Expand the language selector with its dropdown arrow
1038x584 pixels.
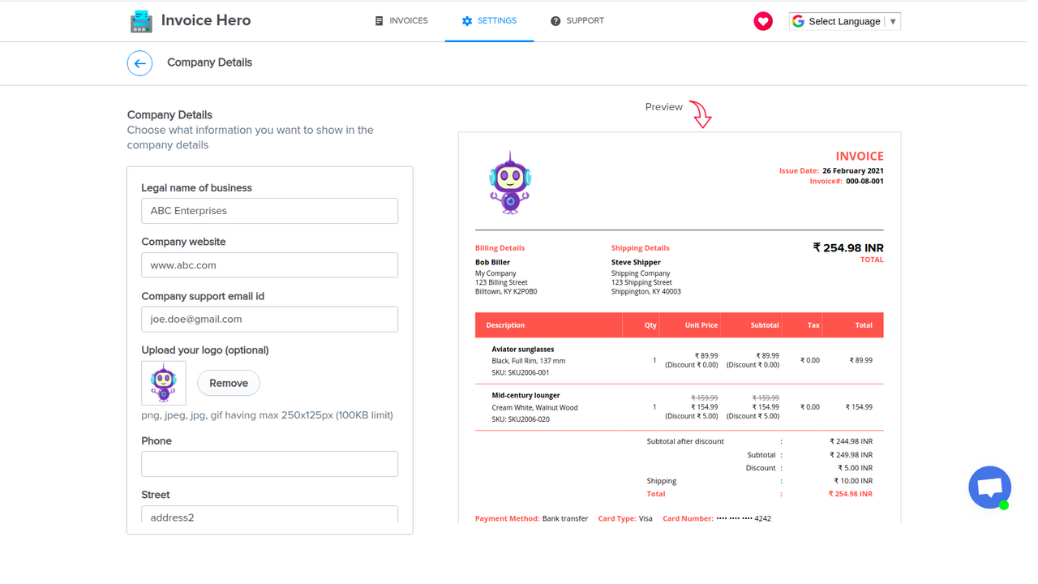894,21
